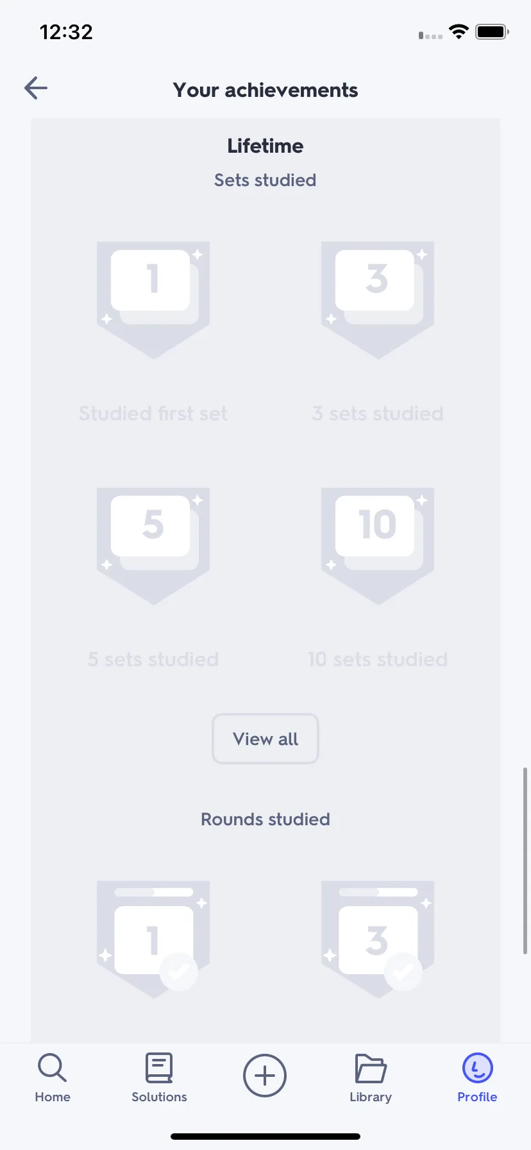Click the vertical scrollbar indicator
The image size is (531, 1150).
(x=525, y=861)
